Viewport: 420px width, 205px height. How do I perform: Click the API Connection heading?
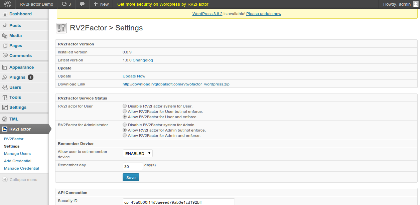(73, 193)
